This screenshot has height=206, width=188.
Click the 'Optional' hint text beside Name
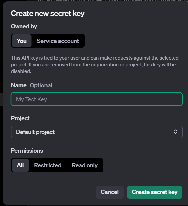[x=41, y=85]
